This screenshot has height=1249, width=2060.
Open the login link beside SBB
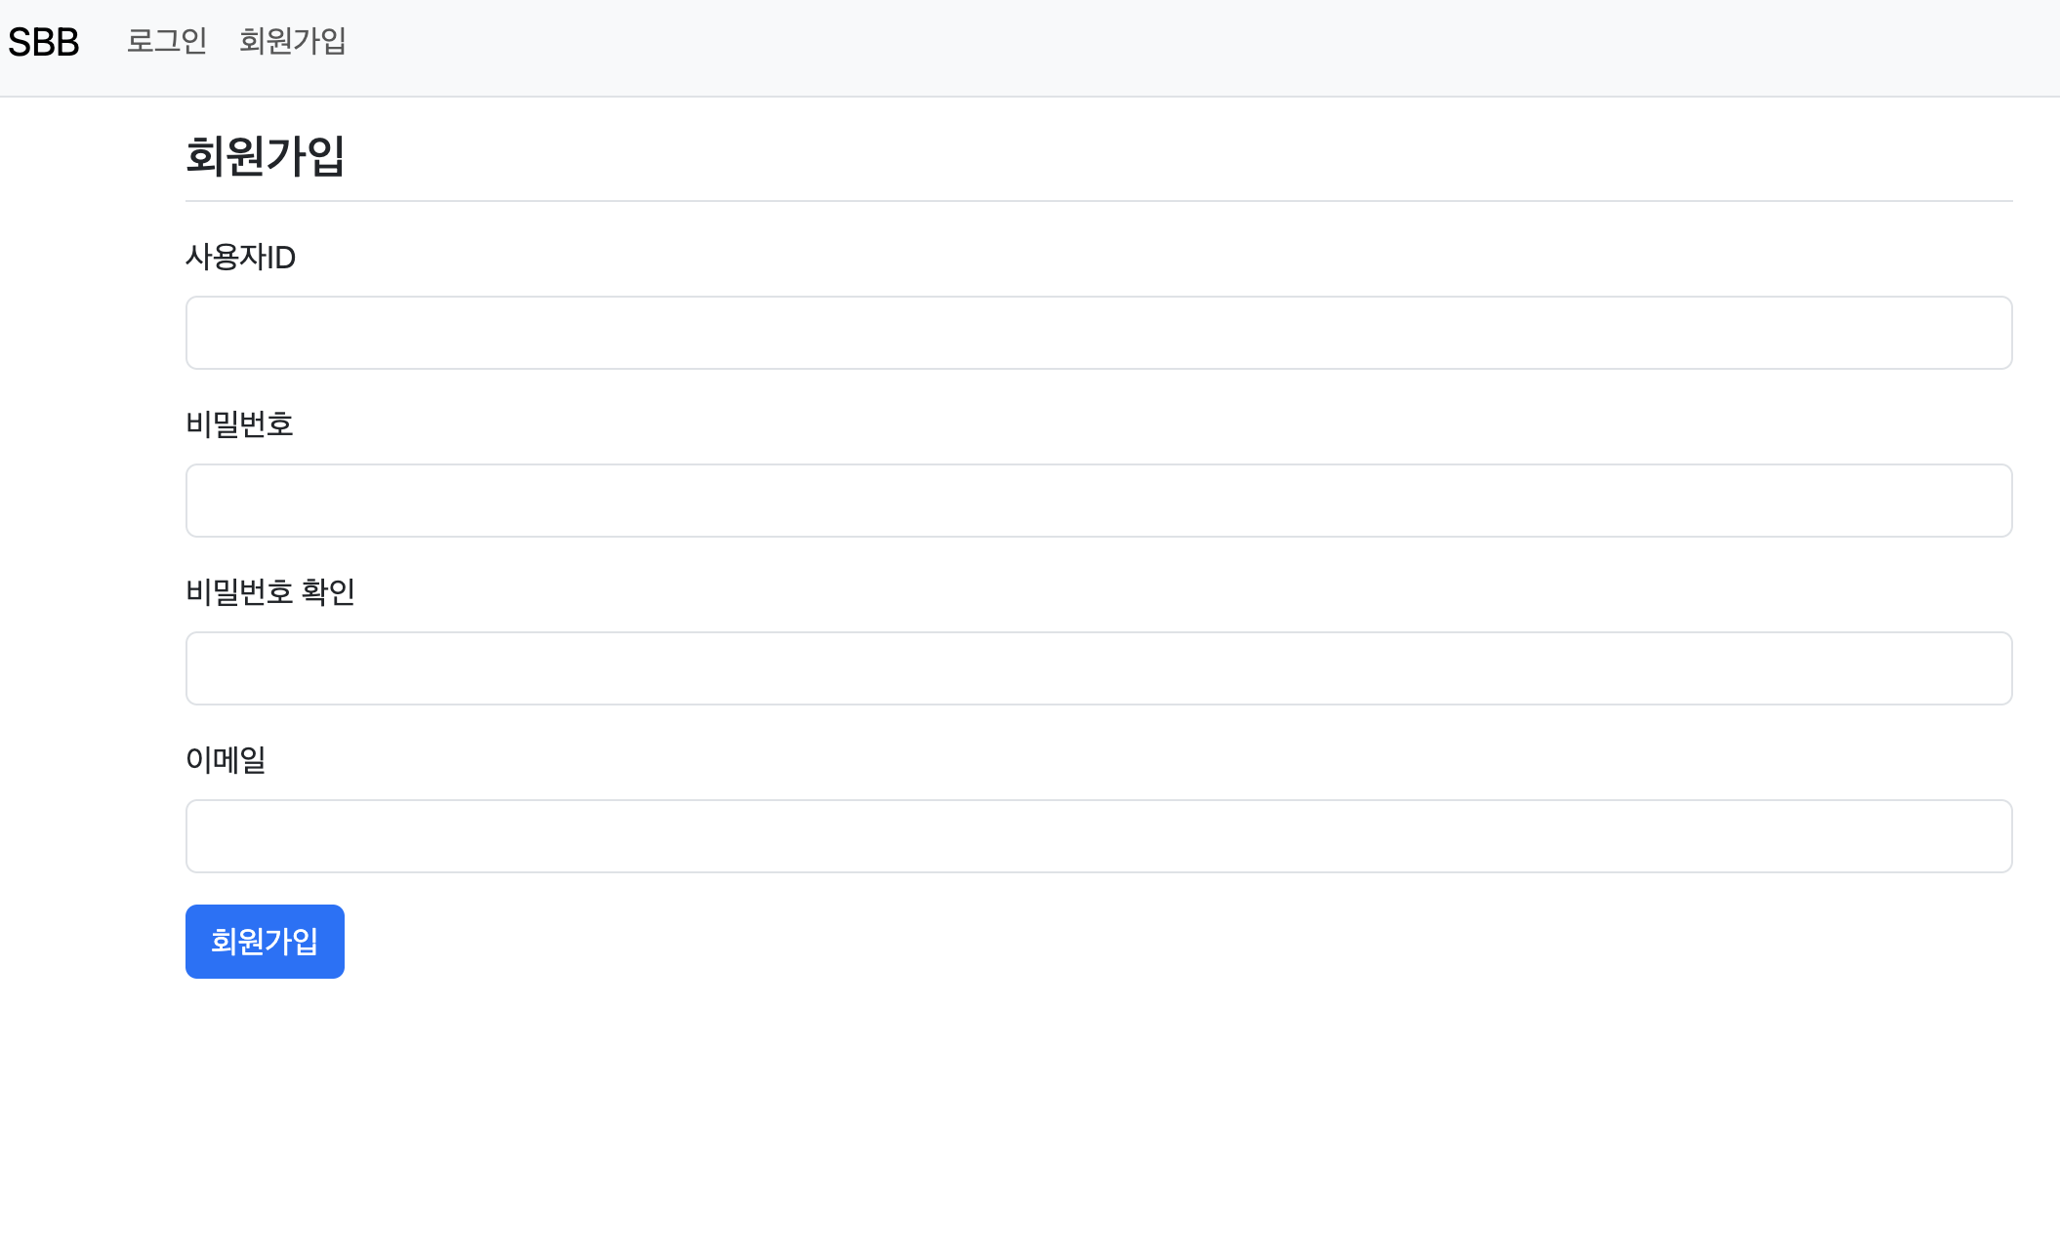point(167,41)
